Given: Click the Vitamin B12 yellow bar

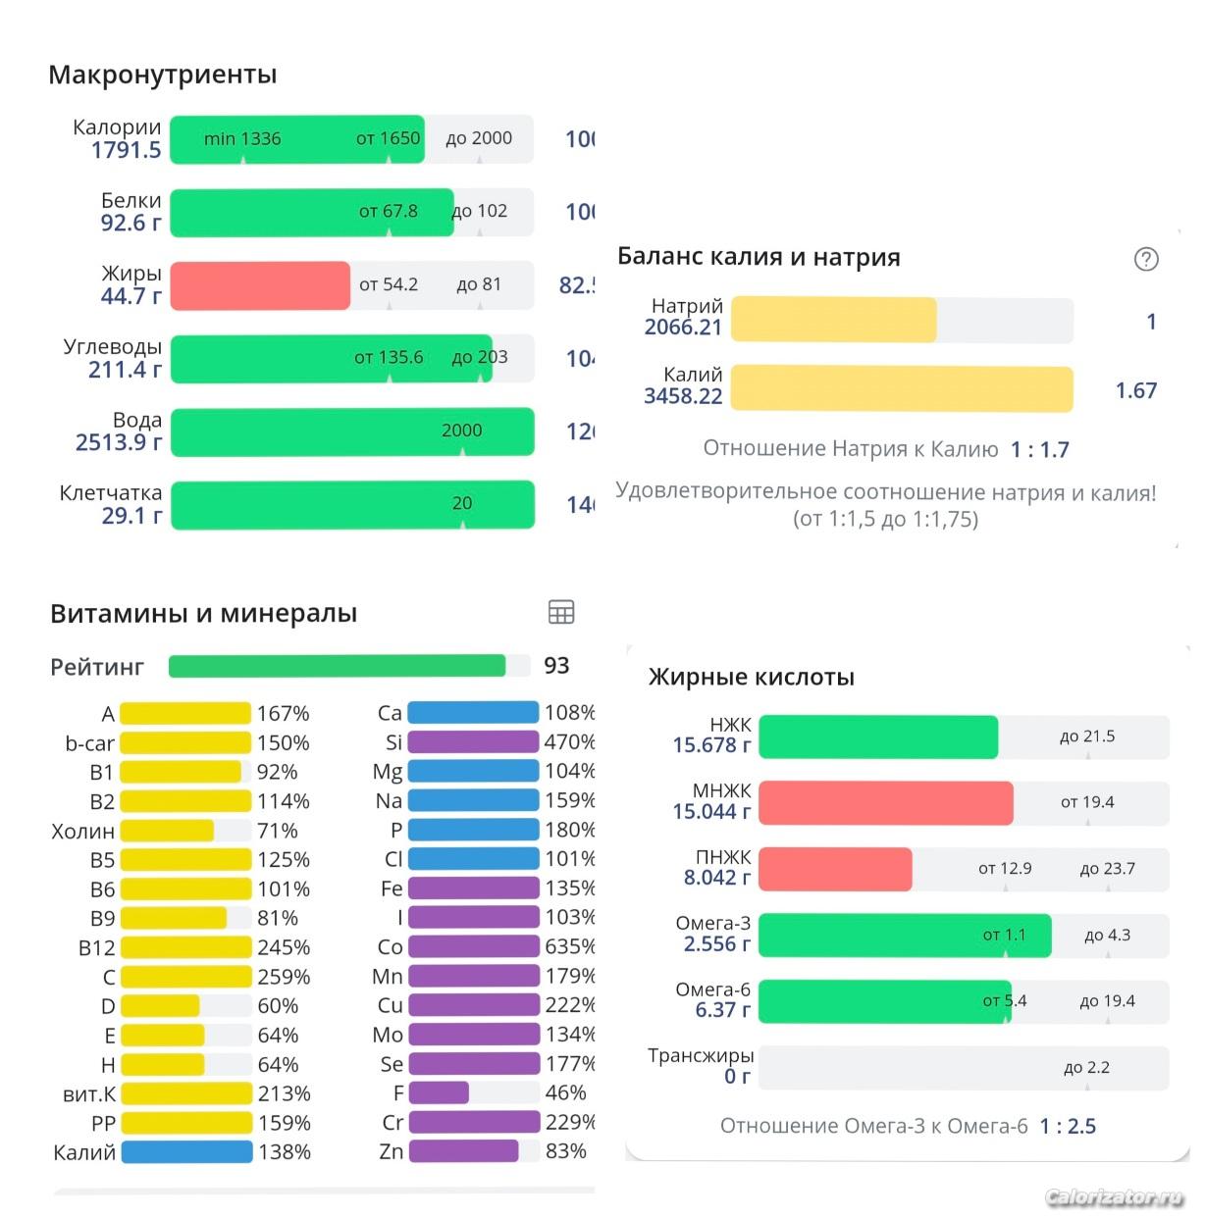Looking at the screenshot, I should (x=185, y=947).
